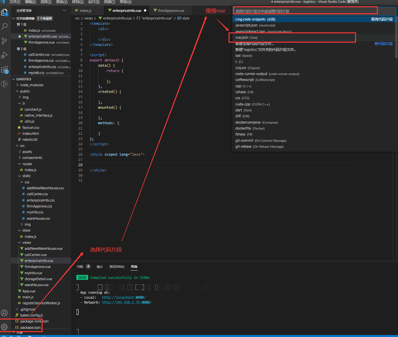The image size is (398, 337).
Task: Open the Manage gear icon
Action: point(4,327)
